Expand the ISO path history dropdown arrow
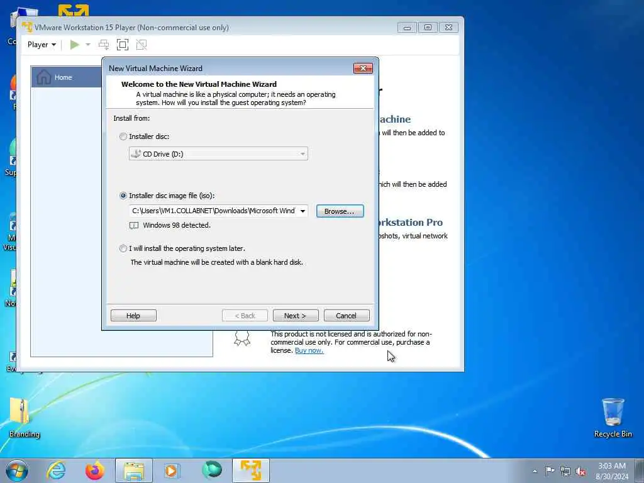The width and height of the screenshot is (644, 483). pos(303,211)
